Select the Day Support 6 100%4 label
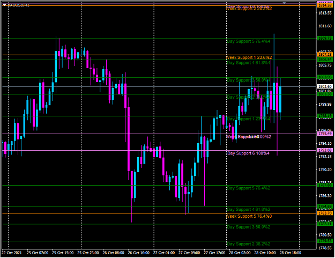The image size is (335, 258). click(248, 153)
